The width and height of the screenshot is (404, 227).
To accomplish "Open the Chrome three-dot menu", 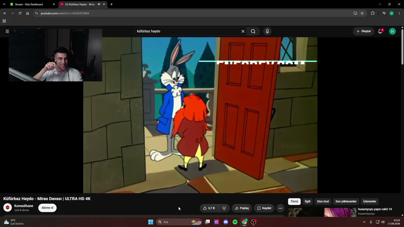I will (x=399, y=13).
